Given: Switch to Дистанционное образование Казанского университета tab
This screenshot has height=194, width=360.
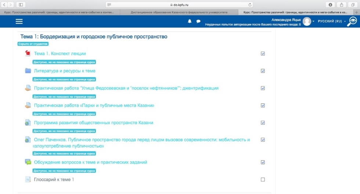Looking at the screenshot, I should pos(180,12).
